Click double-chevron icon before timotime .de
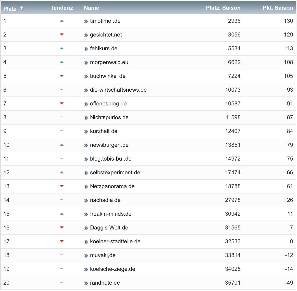The width and height of the screenshot is (297, 291). (86, 21)
